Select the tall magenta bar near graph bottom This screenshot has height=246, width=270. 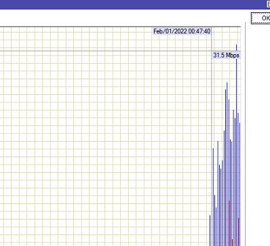(229, 222)
